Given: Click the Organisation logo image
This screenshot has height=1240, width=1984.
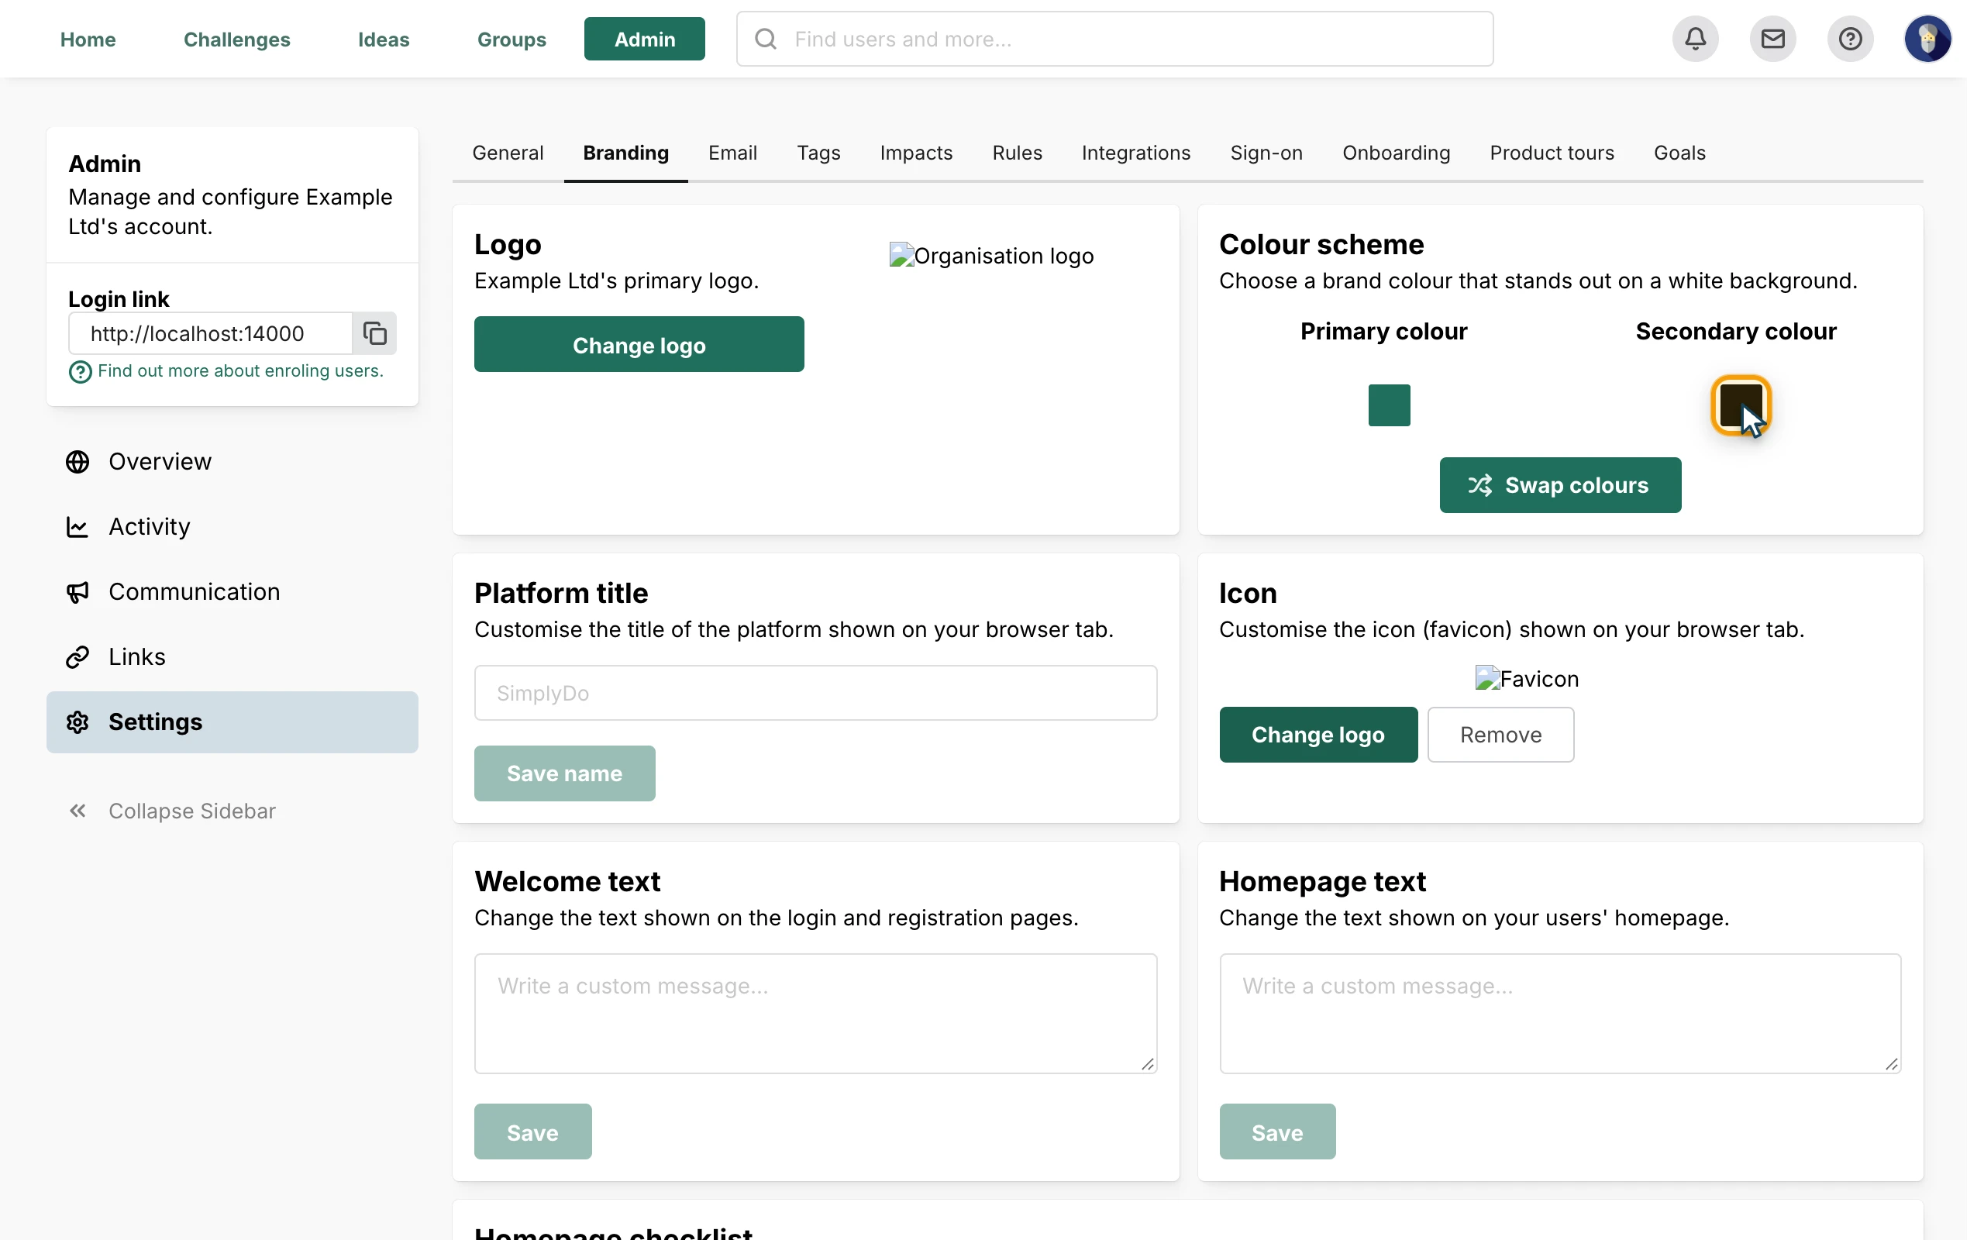Looking at the screenshot, I should 991,256.
